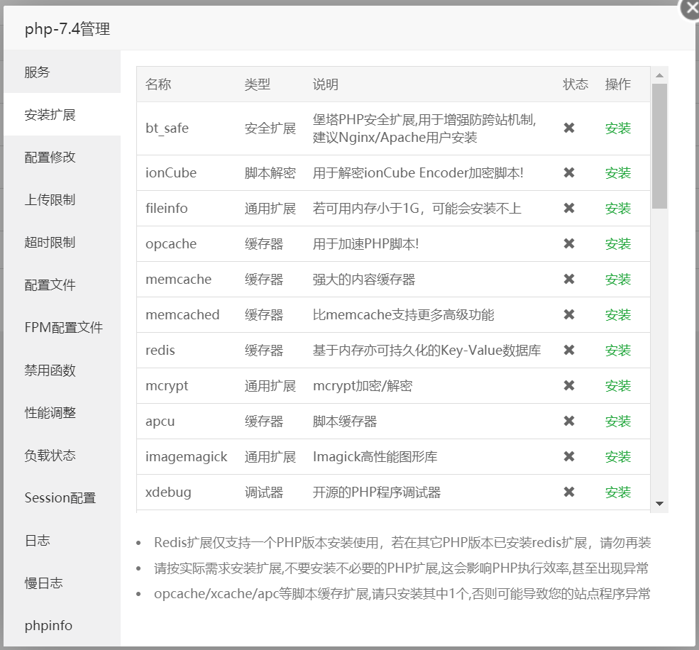Switch to 配置修改 tab
699x650 pixels.
coord(62,157)
